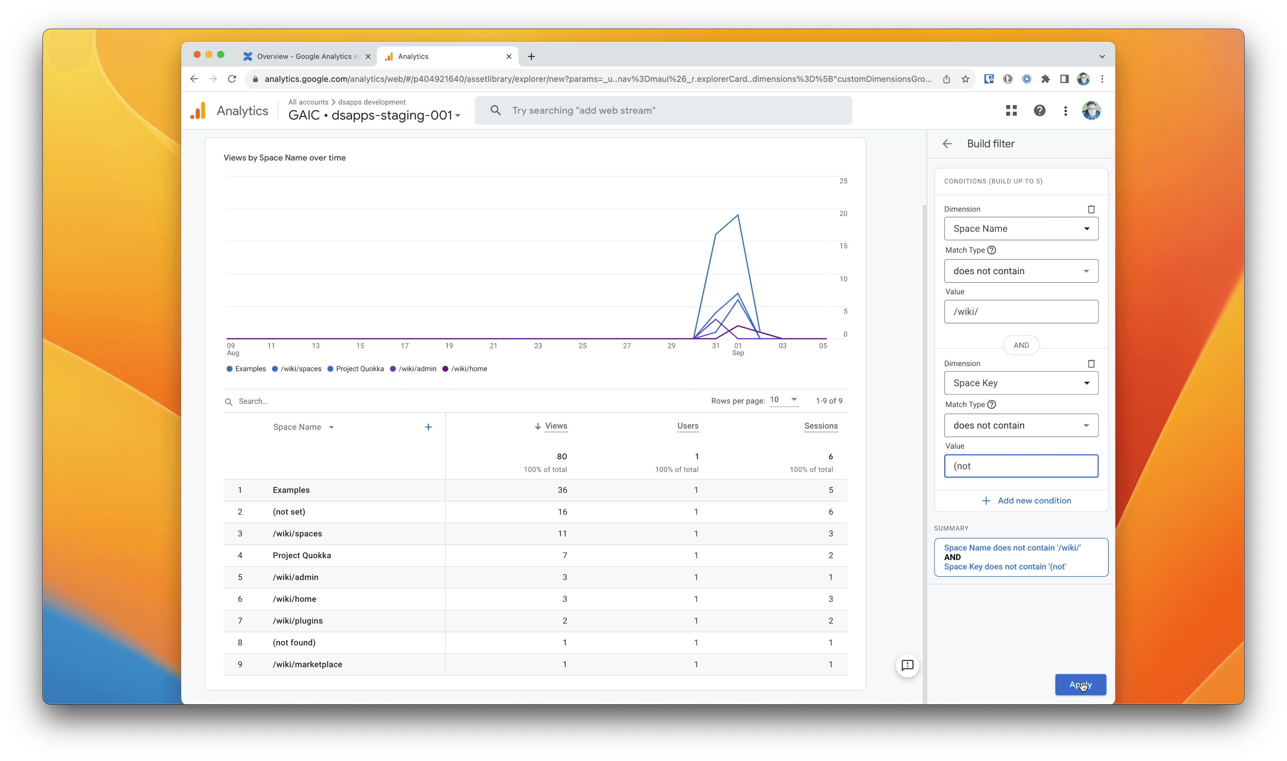Toggle the Examples legend series
This screenshot has width=1287, height=761.
[246, 369]
